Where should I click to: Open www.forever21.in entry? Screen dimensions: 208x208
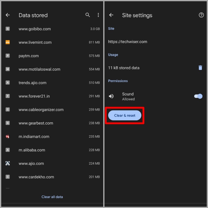click(x=52, y=96)
